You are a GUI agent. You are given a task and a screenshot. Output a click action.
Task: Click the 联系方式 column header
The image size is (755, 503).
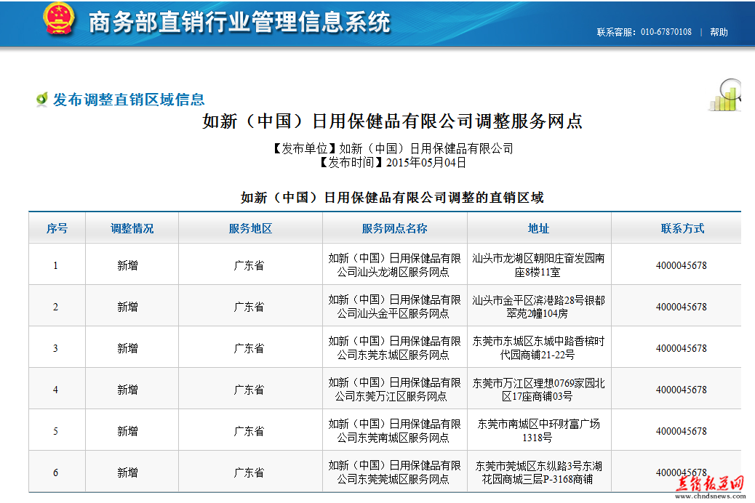coord(682,228)
